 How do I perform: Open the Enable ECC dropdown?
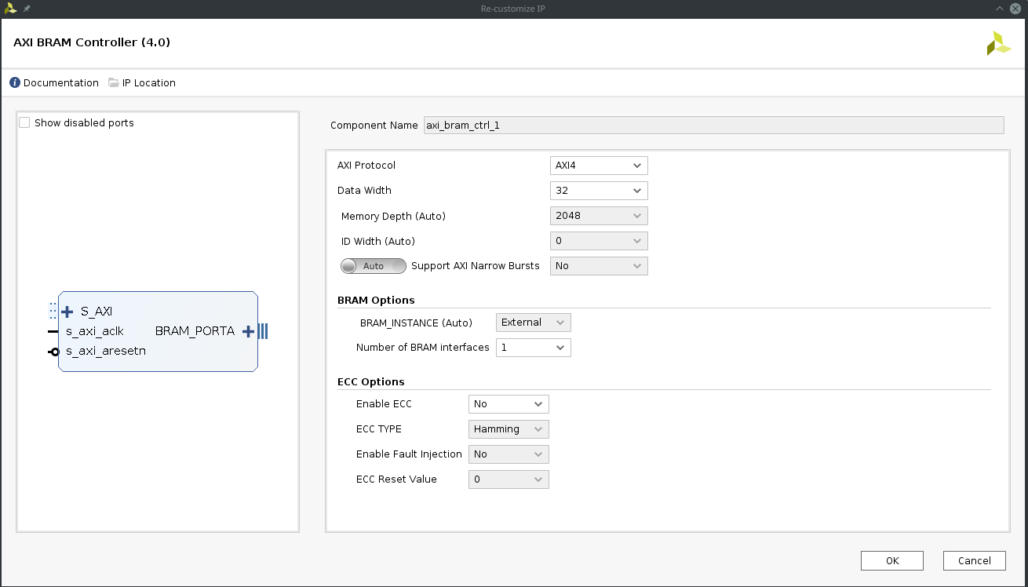point(508,404)
